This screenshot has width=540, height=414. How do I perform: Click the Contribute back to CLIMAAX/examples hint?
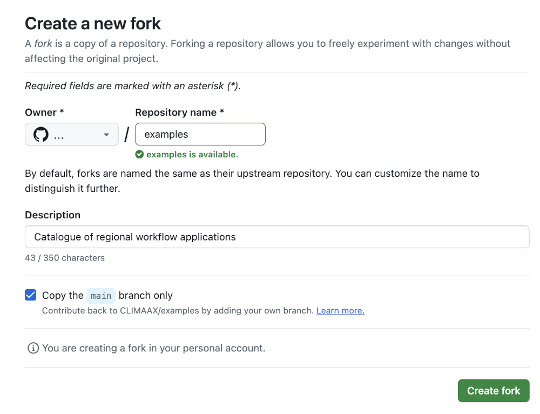(178, 311)
